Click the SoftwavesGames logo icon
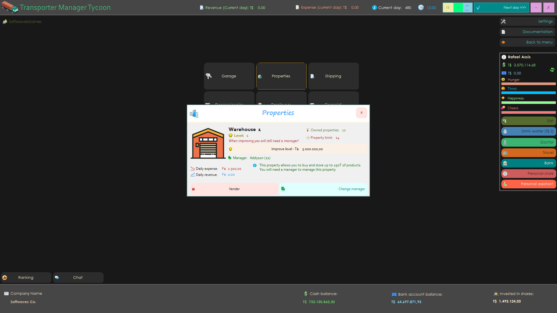This screenshot has height=313, width=557. click(x=5, y=21)
